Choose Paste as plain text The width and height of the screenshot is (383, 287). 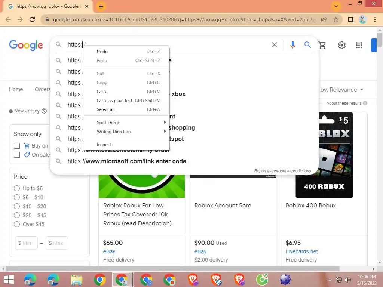[x=126, y=101]
